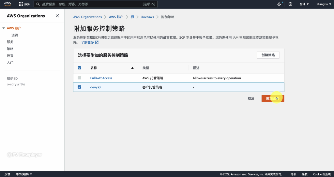
Task: Click the organization ID o-cdryvrf9je
Action: 16,84
